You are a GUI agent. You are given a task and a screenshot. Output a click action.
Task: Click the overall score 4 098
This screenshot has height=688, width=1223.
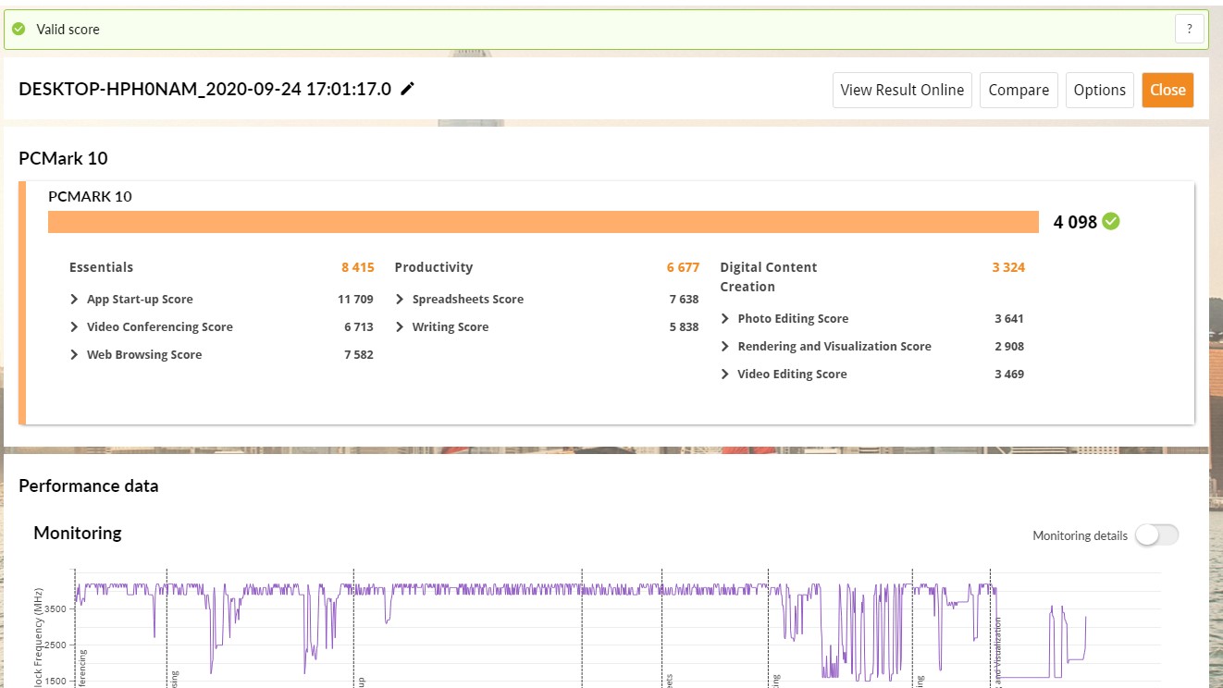click(x=1075, y=222)
